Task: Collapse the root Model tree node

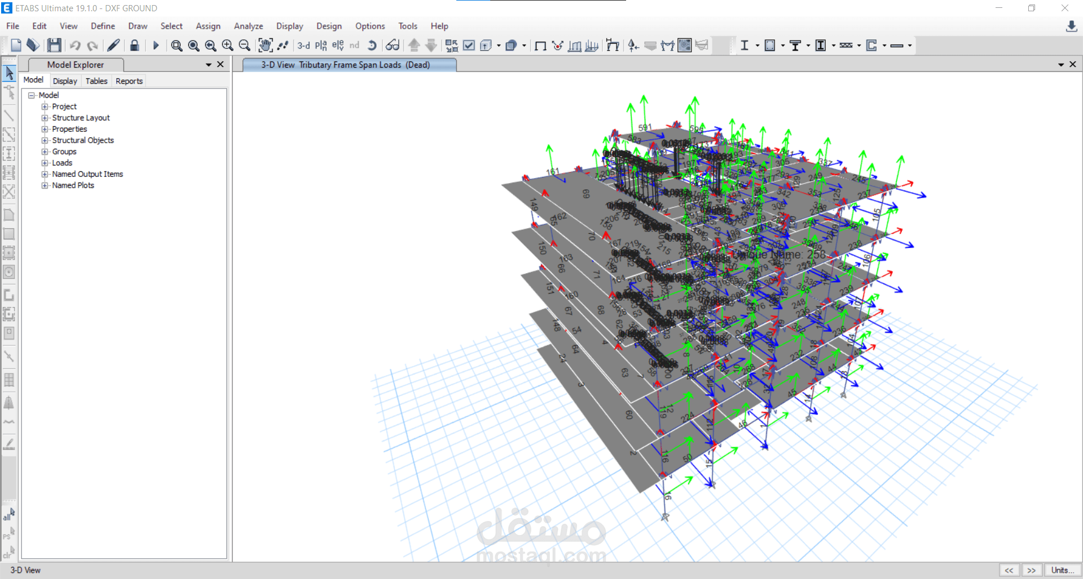Action: click(x=32, y=95)
